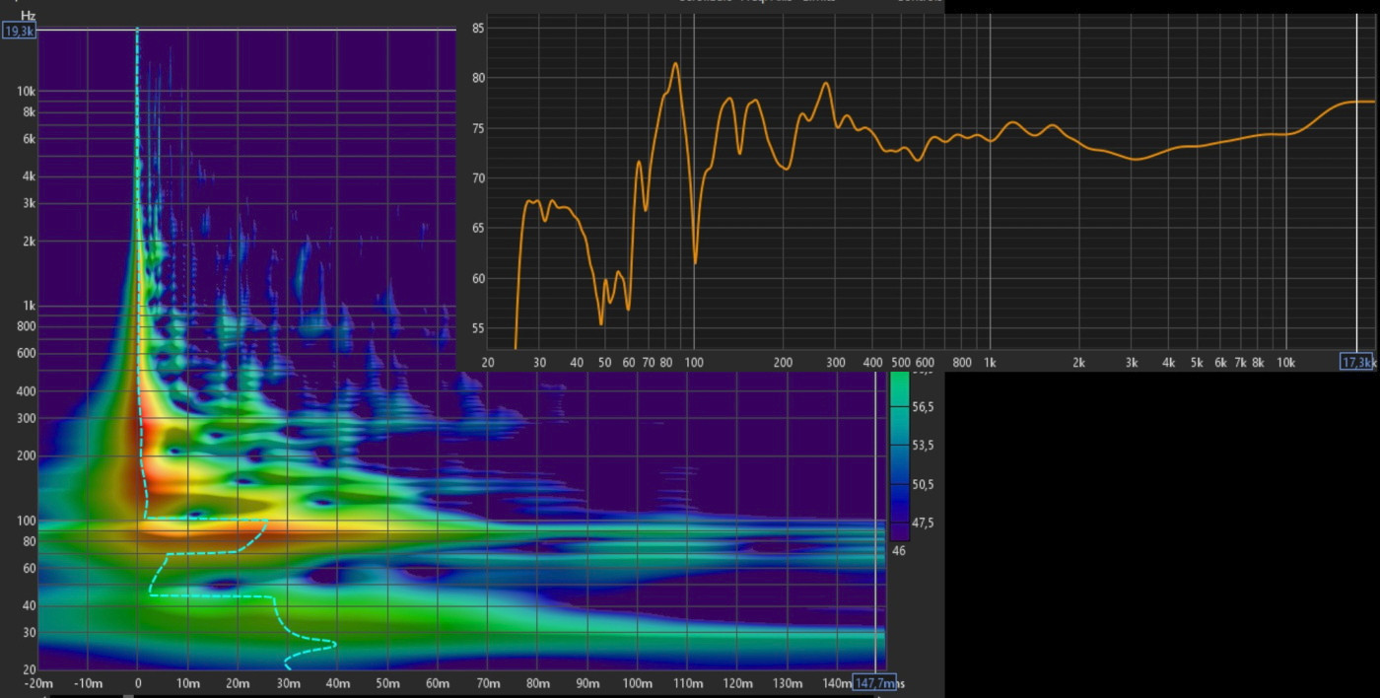The image size is (1380, 698).
Task: Click the Hz axis unit label
Action: [x=28, y=16]
